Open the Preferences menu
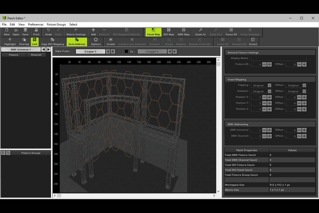This screenshot has height=213, width=319. 36,24
